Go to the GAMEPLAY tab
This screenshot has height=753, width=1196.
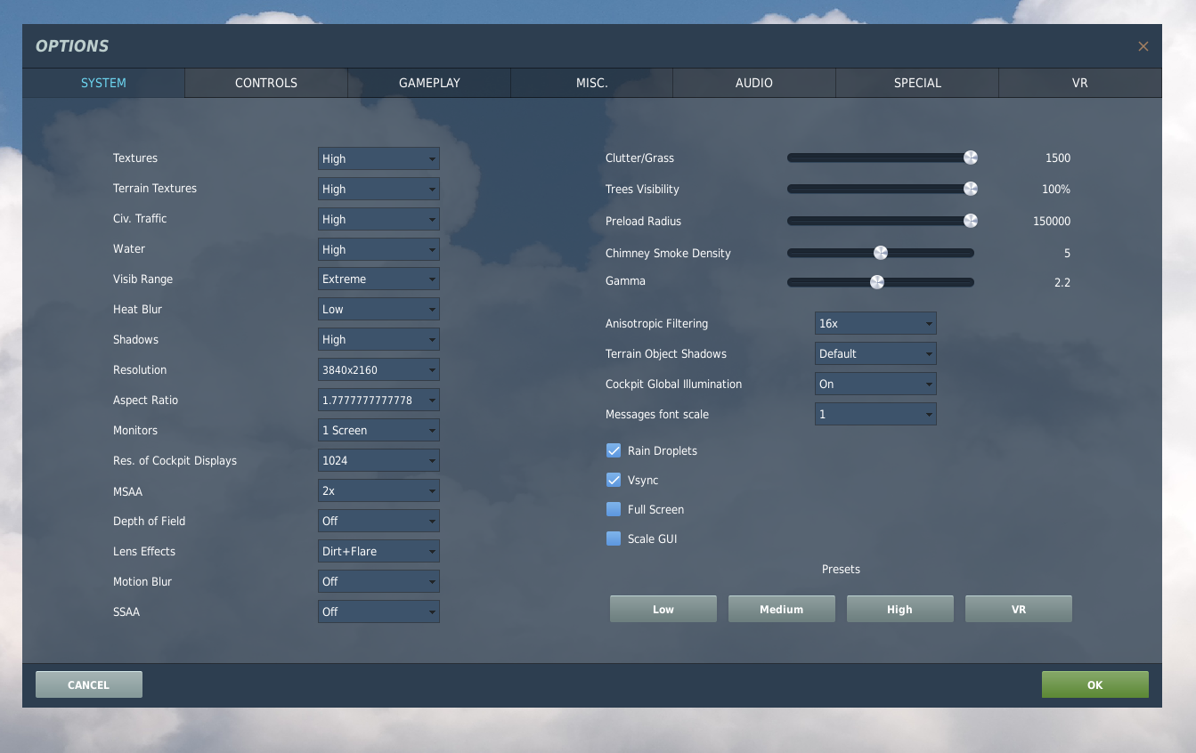[429, 83]
